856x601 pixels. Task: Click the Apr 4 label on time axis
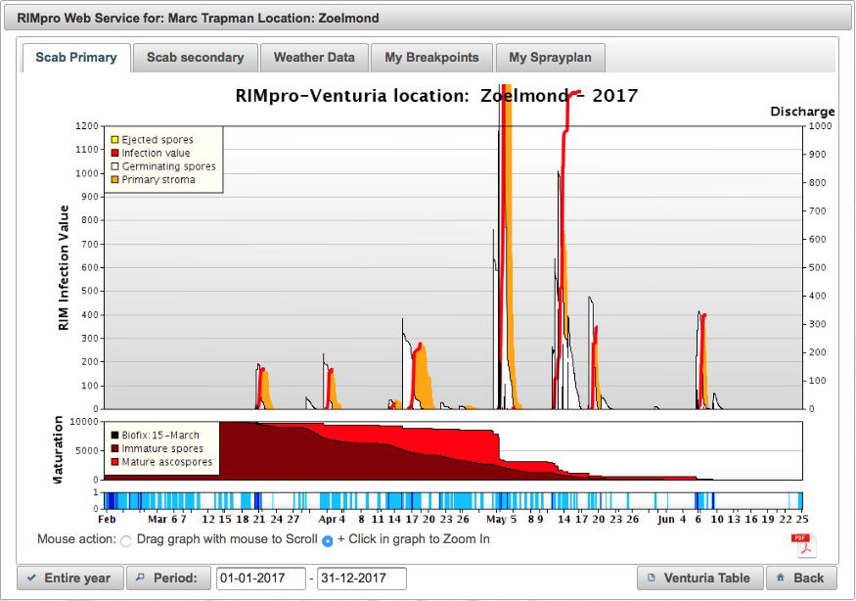pyautogui.click(x=332, y=519)
